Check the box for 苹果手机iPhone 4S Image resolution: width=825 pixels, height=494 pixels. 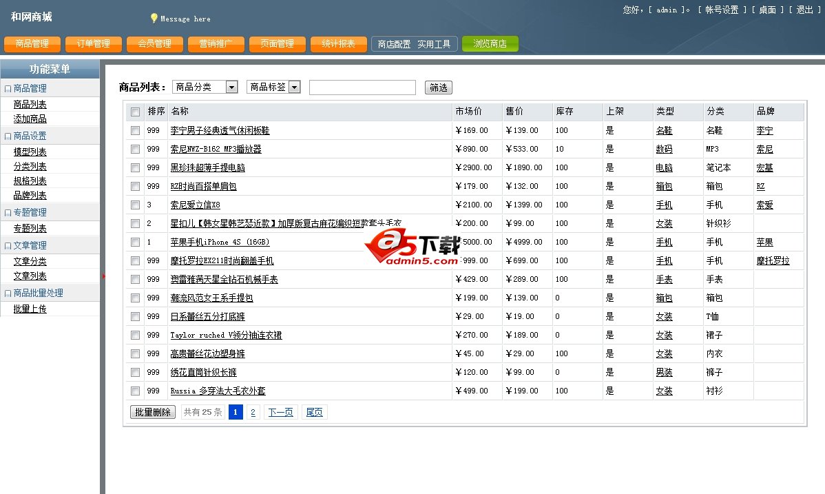click(135, 242)
